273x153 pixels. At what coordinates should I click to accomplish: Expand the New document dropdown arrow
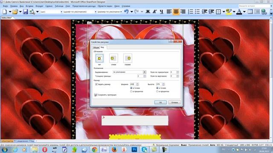click(10, 12)
